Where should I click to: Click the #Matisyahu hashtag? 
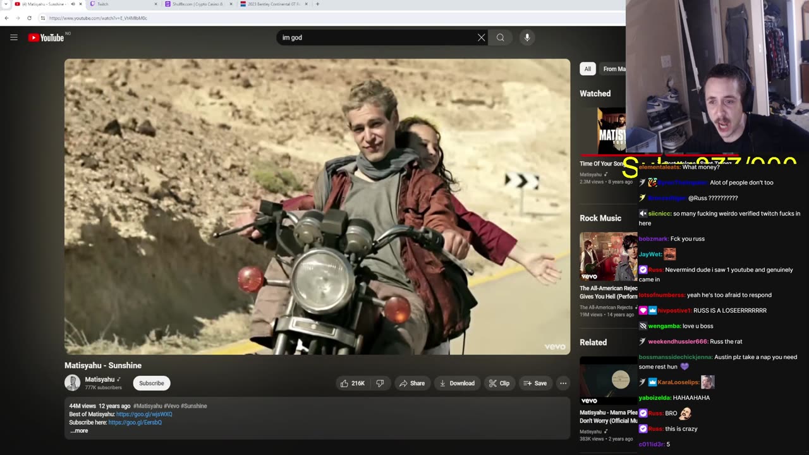coord(148,406)
